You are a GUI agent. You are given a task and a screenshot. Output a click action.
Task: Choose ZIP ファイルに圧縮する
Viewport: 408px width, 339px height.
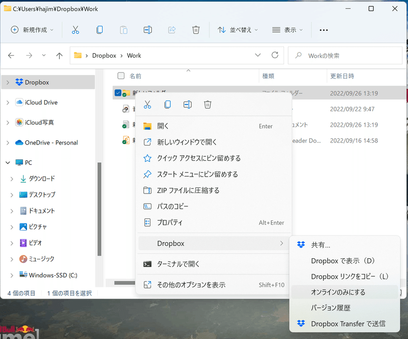pyautogui.click(x=213, y=190)
